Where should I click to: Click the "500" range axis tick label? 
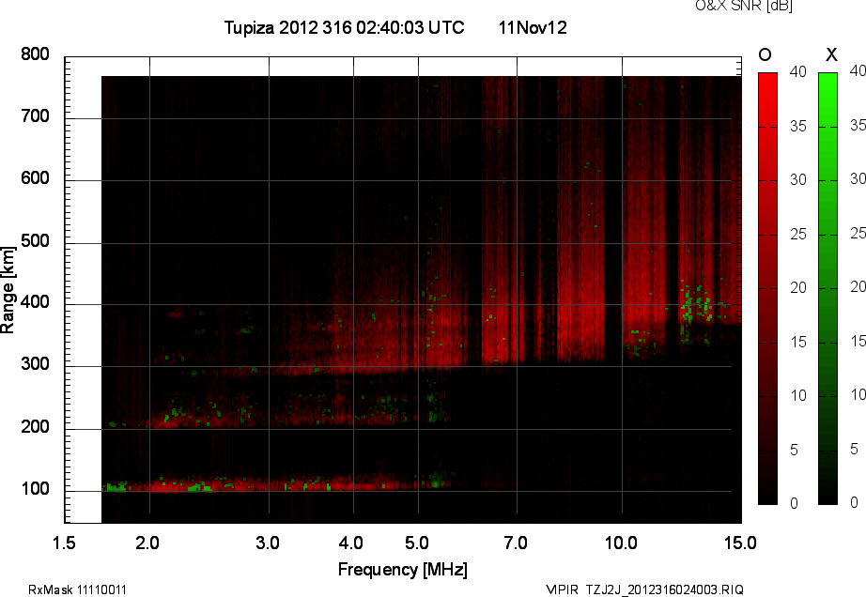point(35,241)
